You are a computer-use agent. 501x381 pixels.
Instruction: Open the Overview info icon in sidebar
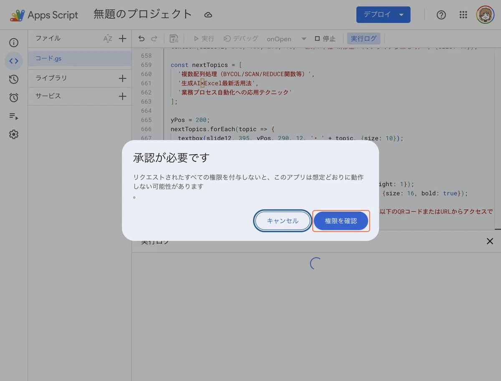click(x=14, y=43)
